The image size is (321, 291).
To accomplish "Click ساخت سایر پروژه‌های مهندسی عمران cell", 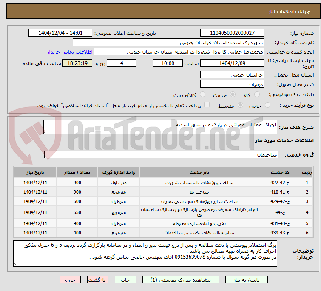I will (x=199, y=201).
